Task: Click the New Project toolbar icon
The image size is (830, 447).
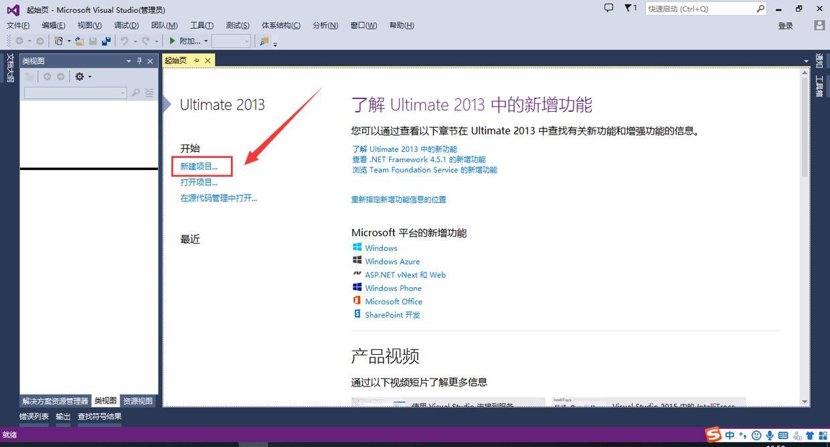Action: [58, 41]
